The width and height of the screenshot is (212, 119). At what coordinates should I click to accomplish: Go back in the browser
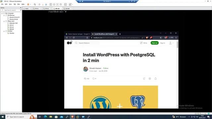coord(67,38)
